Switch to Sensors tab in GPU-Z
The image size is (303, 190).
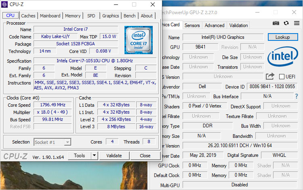click(192, 25)
